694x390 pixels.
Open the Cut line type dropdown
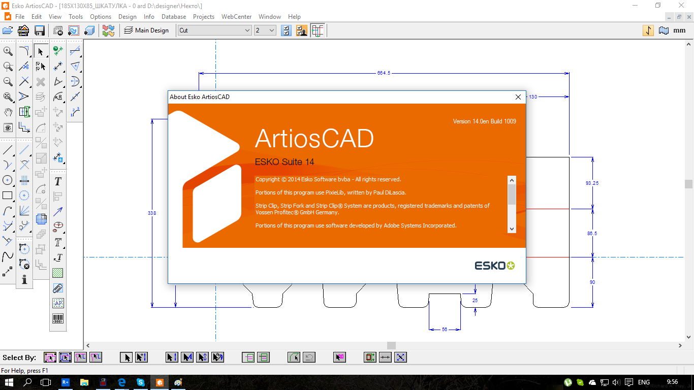point(214,30)
